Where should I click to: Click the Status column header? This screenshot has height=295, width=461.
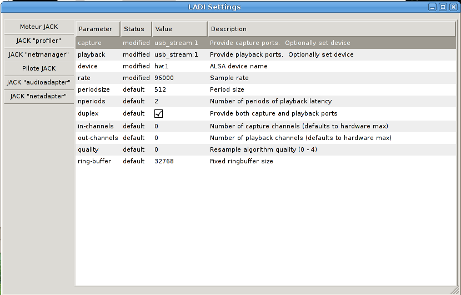pos(136,29)
